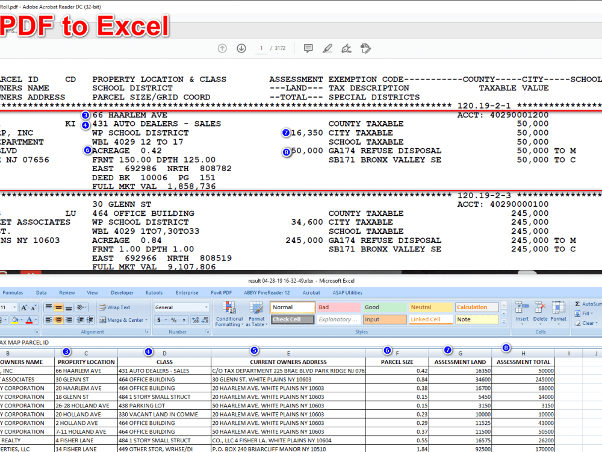Select cell '66 HAARLEM AVE' in Excel
The width and height of the screenshot is (602, 452).
86,371
